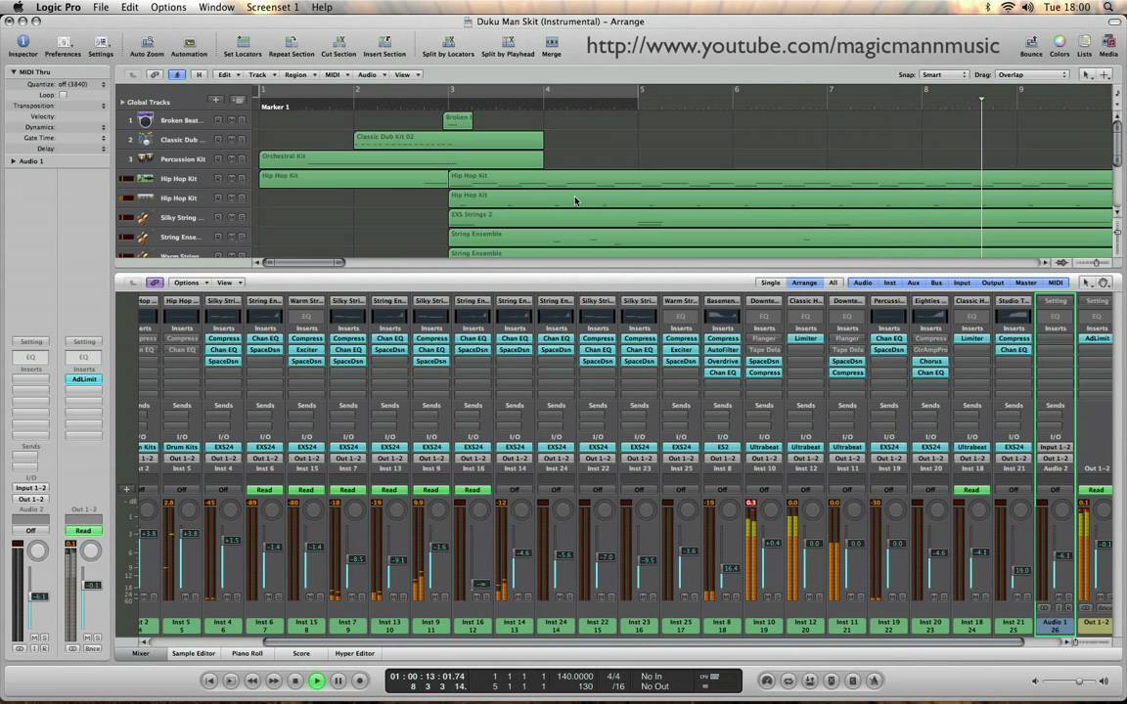Open the Arrange Region local menu

pyautogui.click(x=299, y=74)
